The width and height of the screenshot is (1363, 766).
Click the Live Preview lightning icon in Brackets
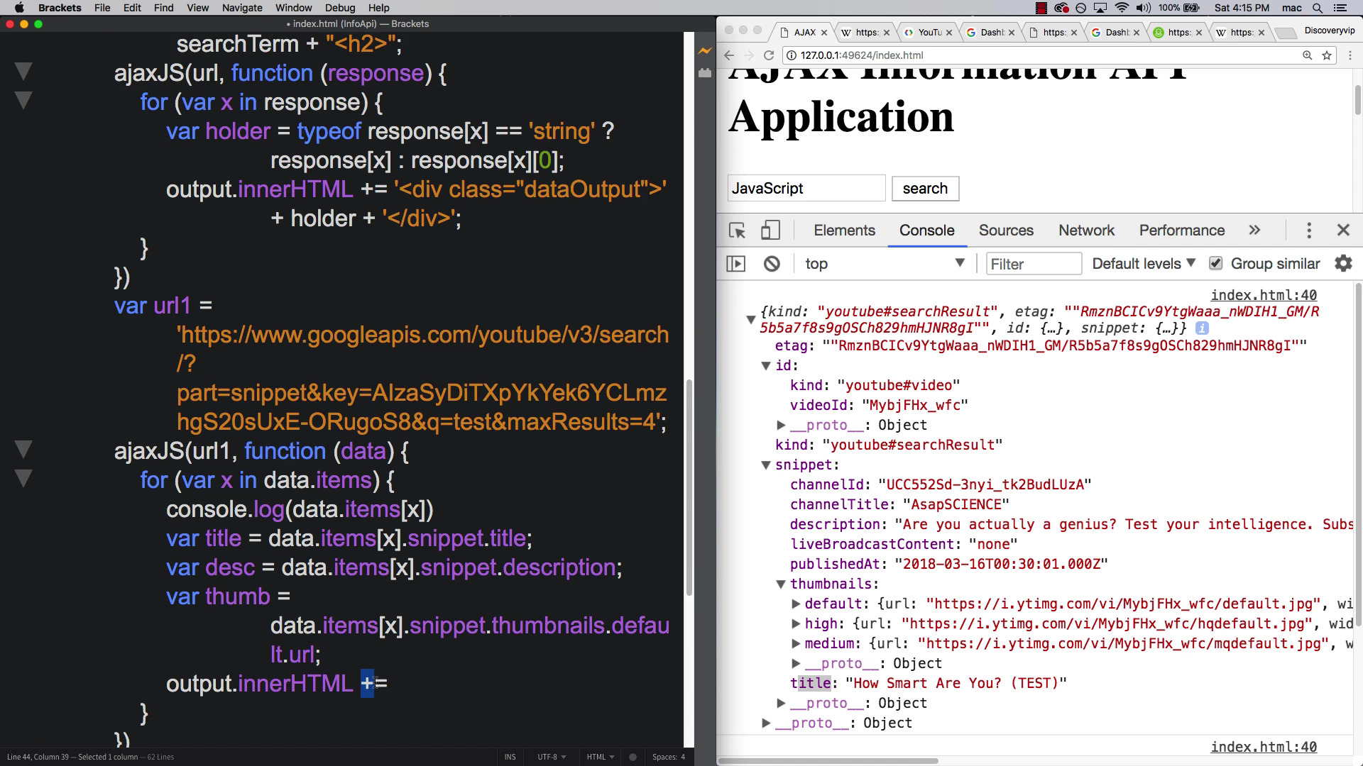704,50
